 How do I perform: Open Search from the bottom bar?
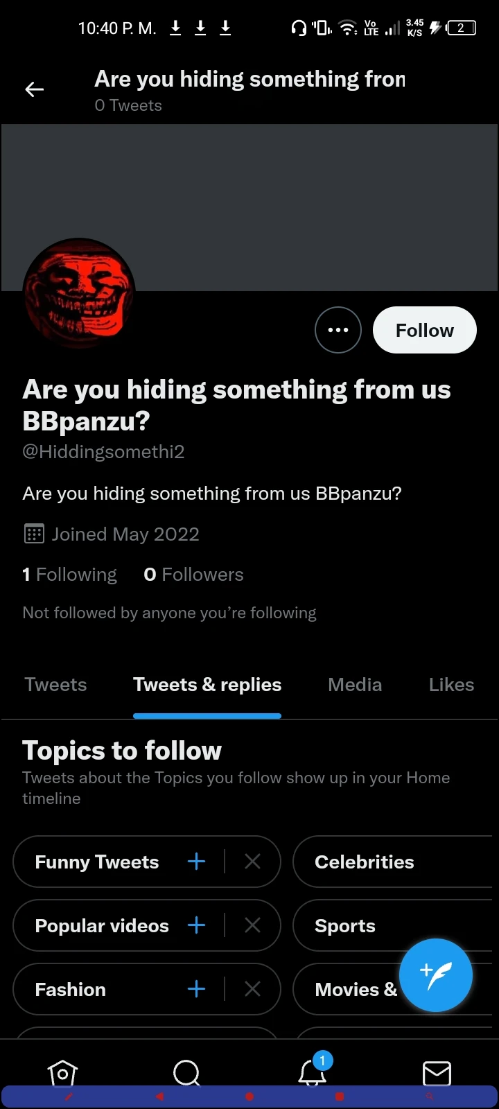186,1073
